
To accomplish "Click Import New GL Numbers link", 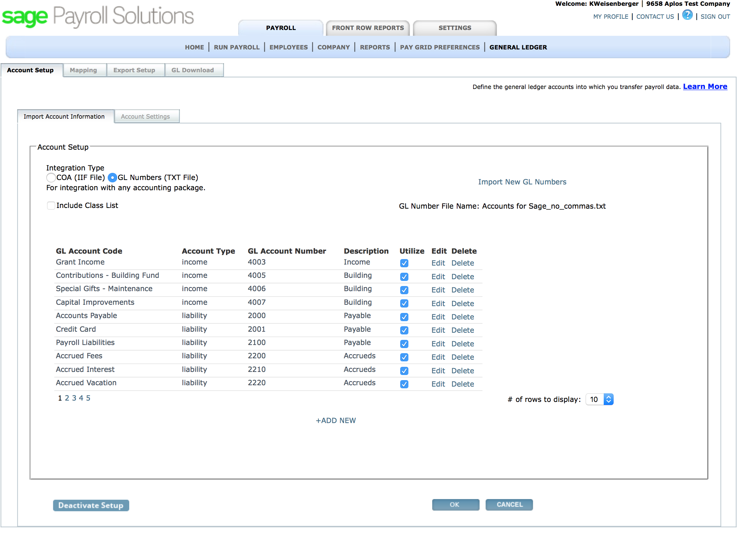I will click(x=522, y=182).
